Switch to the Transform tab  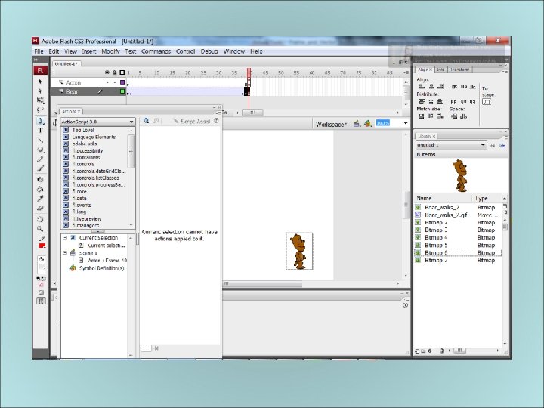pyautogui.click(x=459, y=70)
